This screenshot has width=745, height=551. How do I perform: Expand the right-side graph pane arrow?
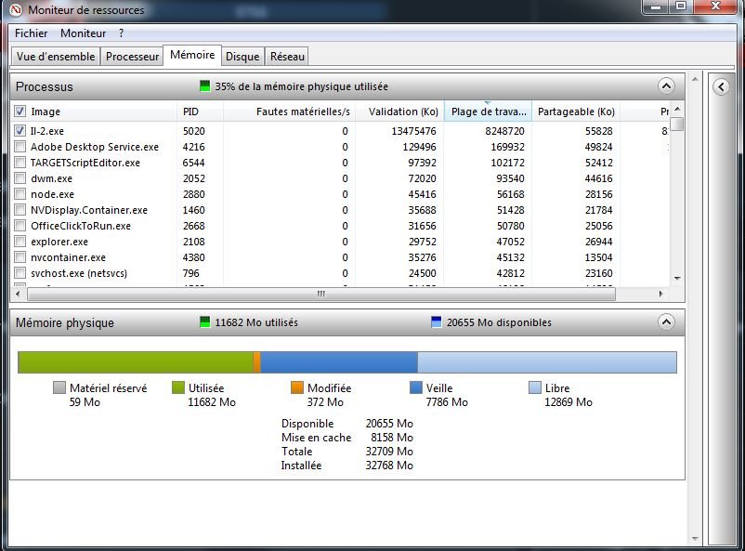[721, 86]
